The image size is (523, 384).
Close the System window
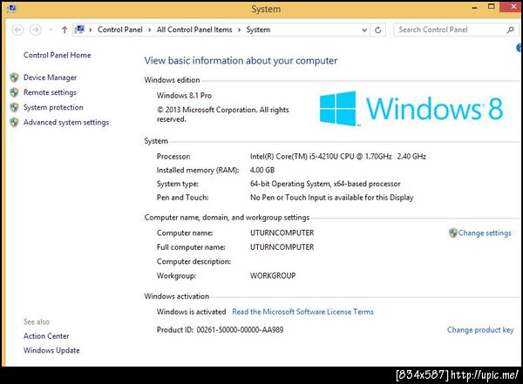point(512,7)
